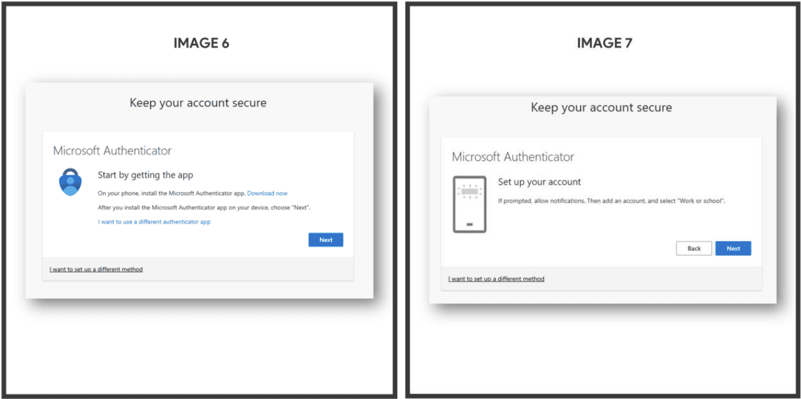Click "Keep your account secure" heading in Image 6
The image size is (801, 399).
pyautogui.click(x=198, y=102)
